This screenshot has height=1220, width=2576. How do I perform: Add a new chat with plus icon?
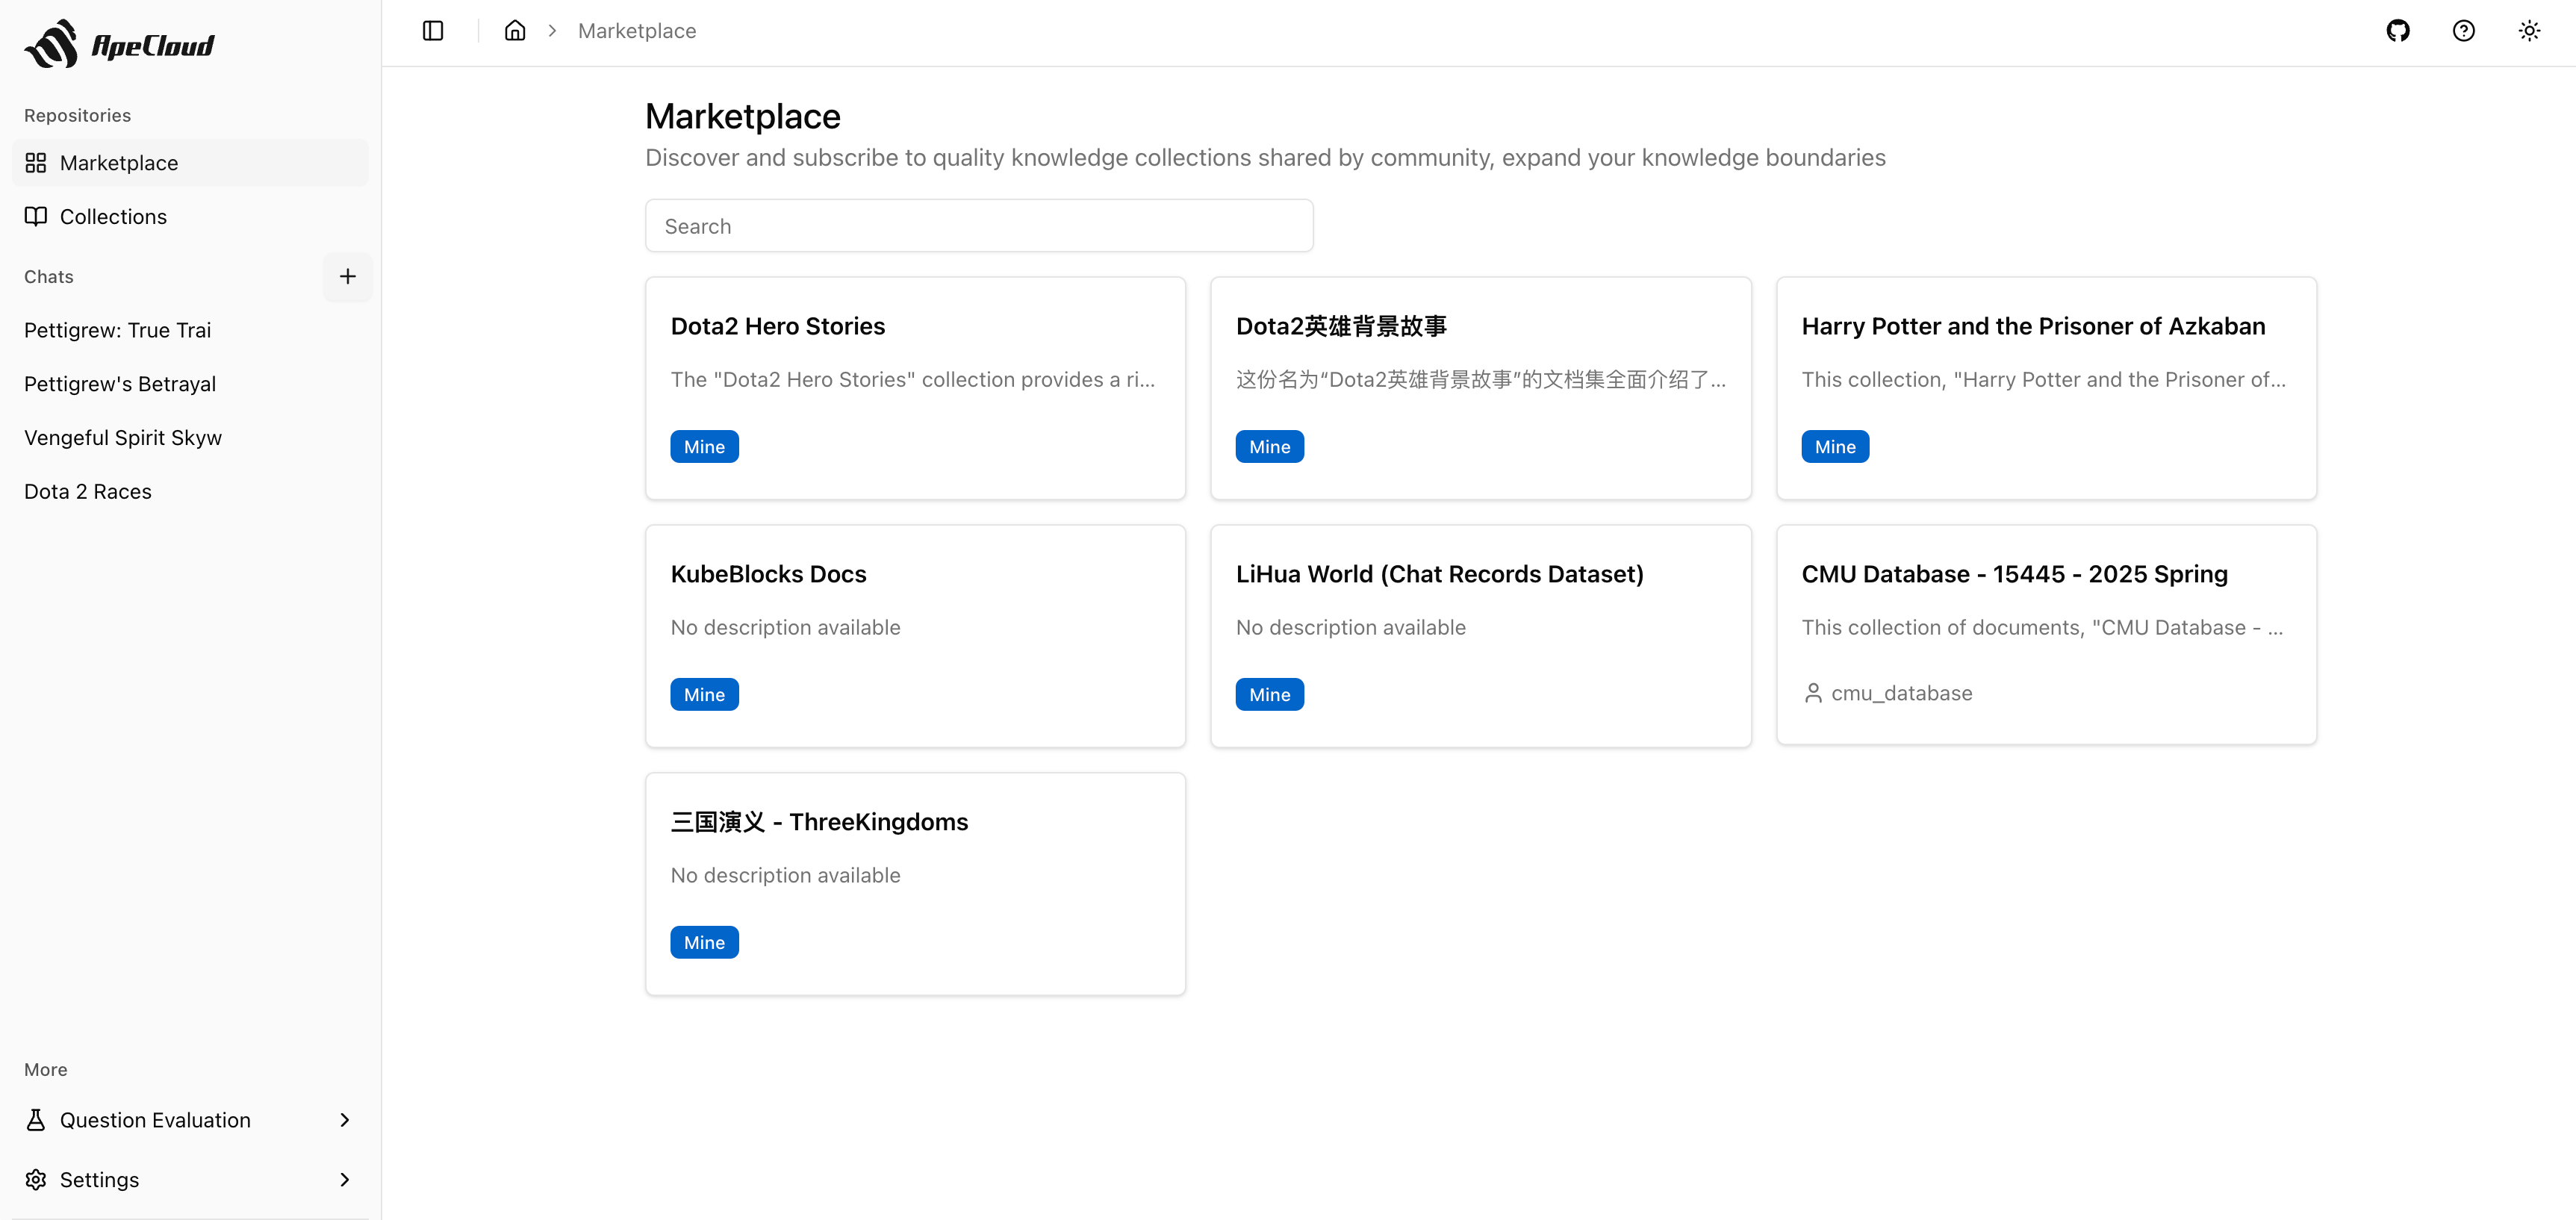coord(348,277)
